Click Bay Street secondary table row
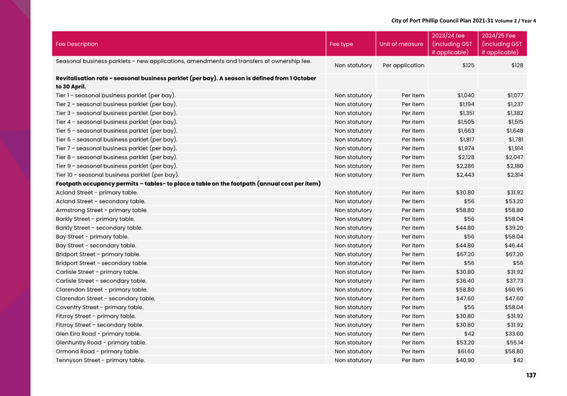 (x=289, y=246)
